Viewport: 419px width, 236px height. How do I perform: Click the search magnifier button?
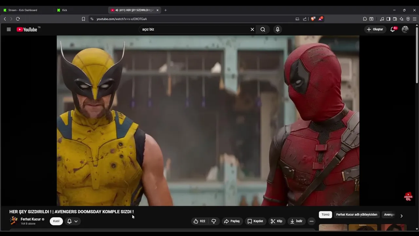(263, 29)
